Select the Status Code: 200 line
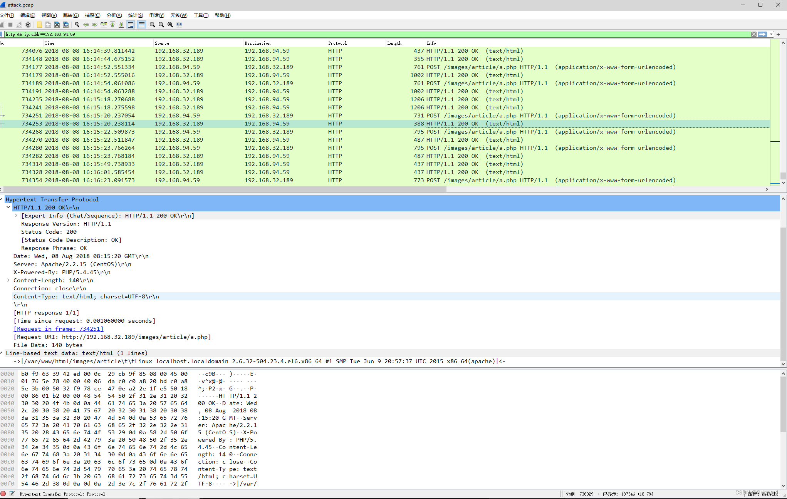The height and width of the screenshot is (499, 787). coord(49,232)
